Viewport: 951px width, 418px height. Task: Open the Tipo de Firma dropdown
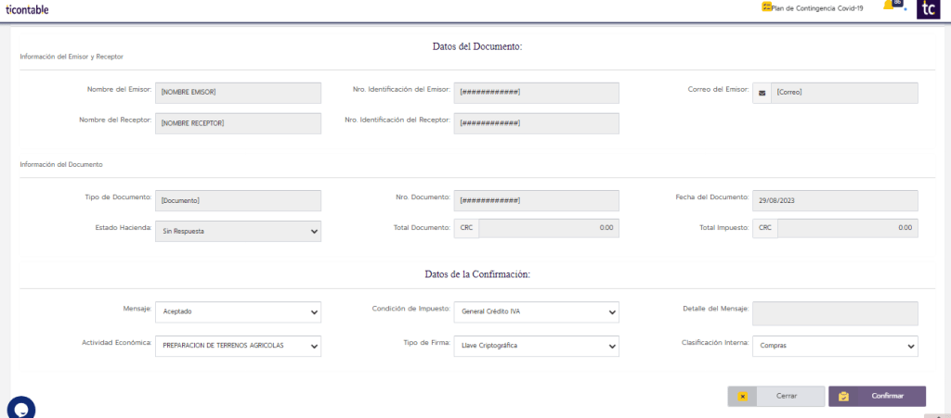[536, 346]
